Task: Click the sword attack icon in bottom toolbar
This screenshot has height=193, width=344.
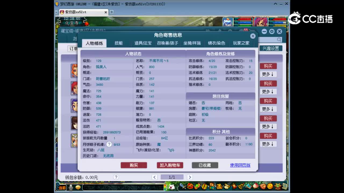Action: click(x=183, y=186)
